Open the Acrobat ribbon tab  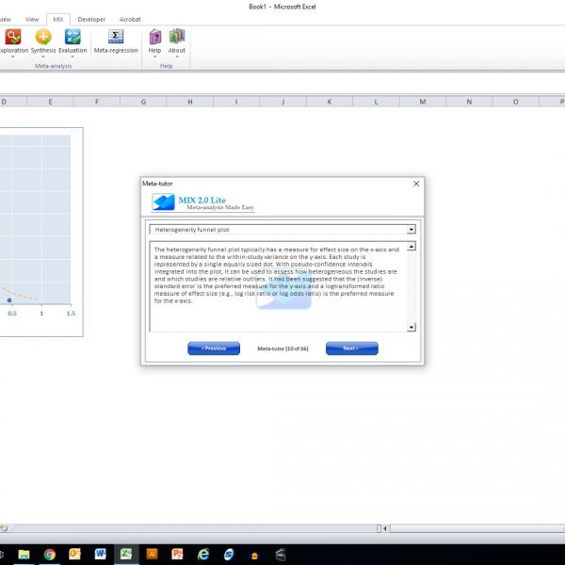130,20
